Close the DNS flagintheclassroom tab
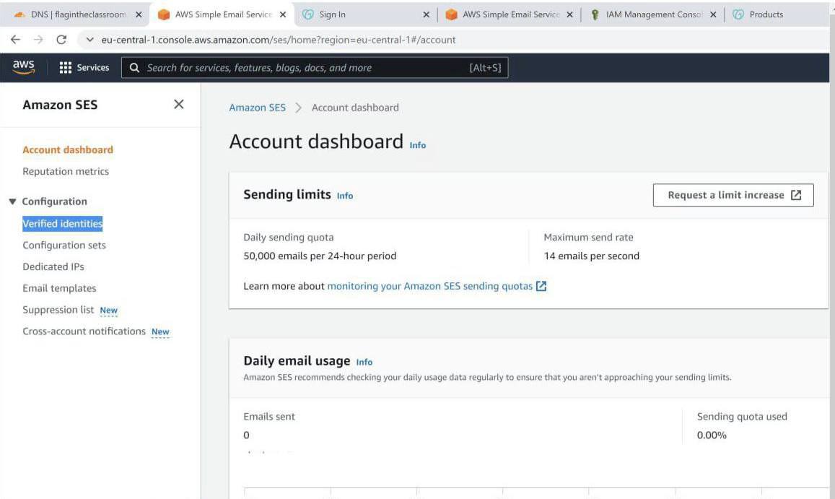This screenshot has width=835, height=499. [x=139, y=15]
